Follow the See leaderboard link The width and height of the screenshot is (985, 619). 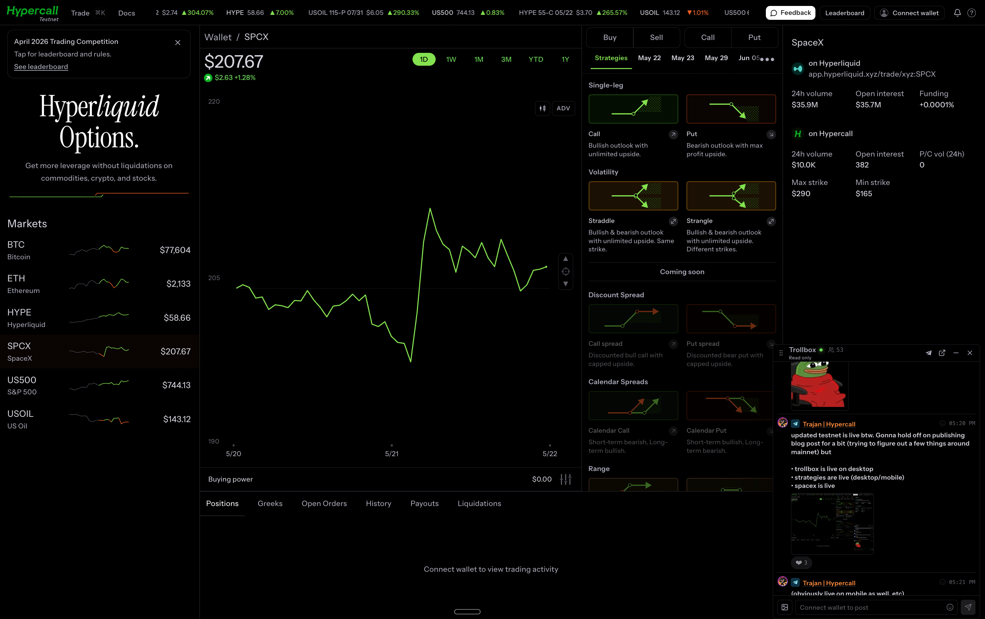41,67
